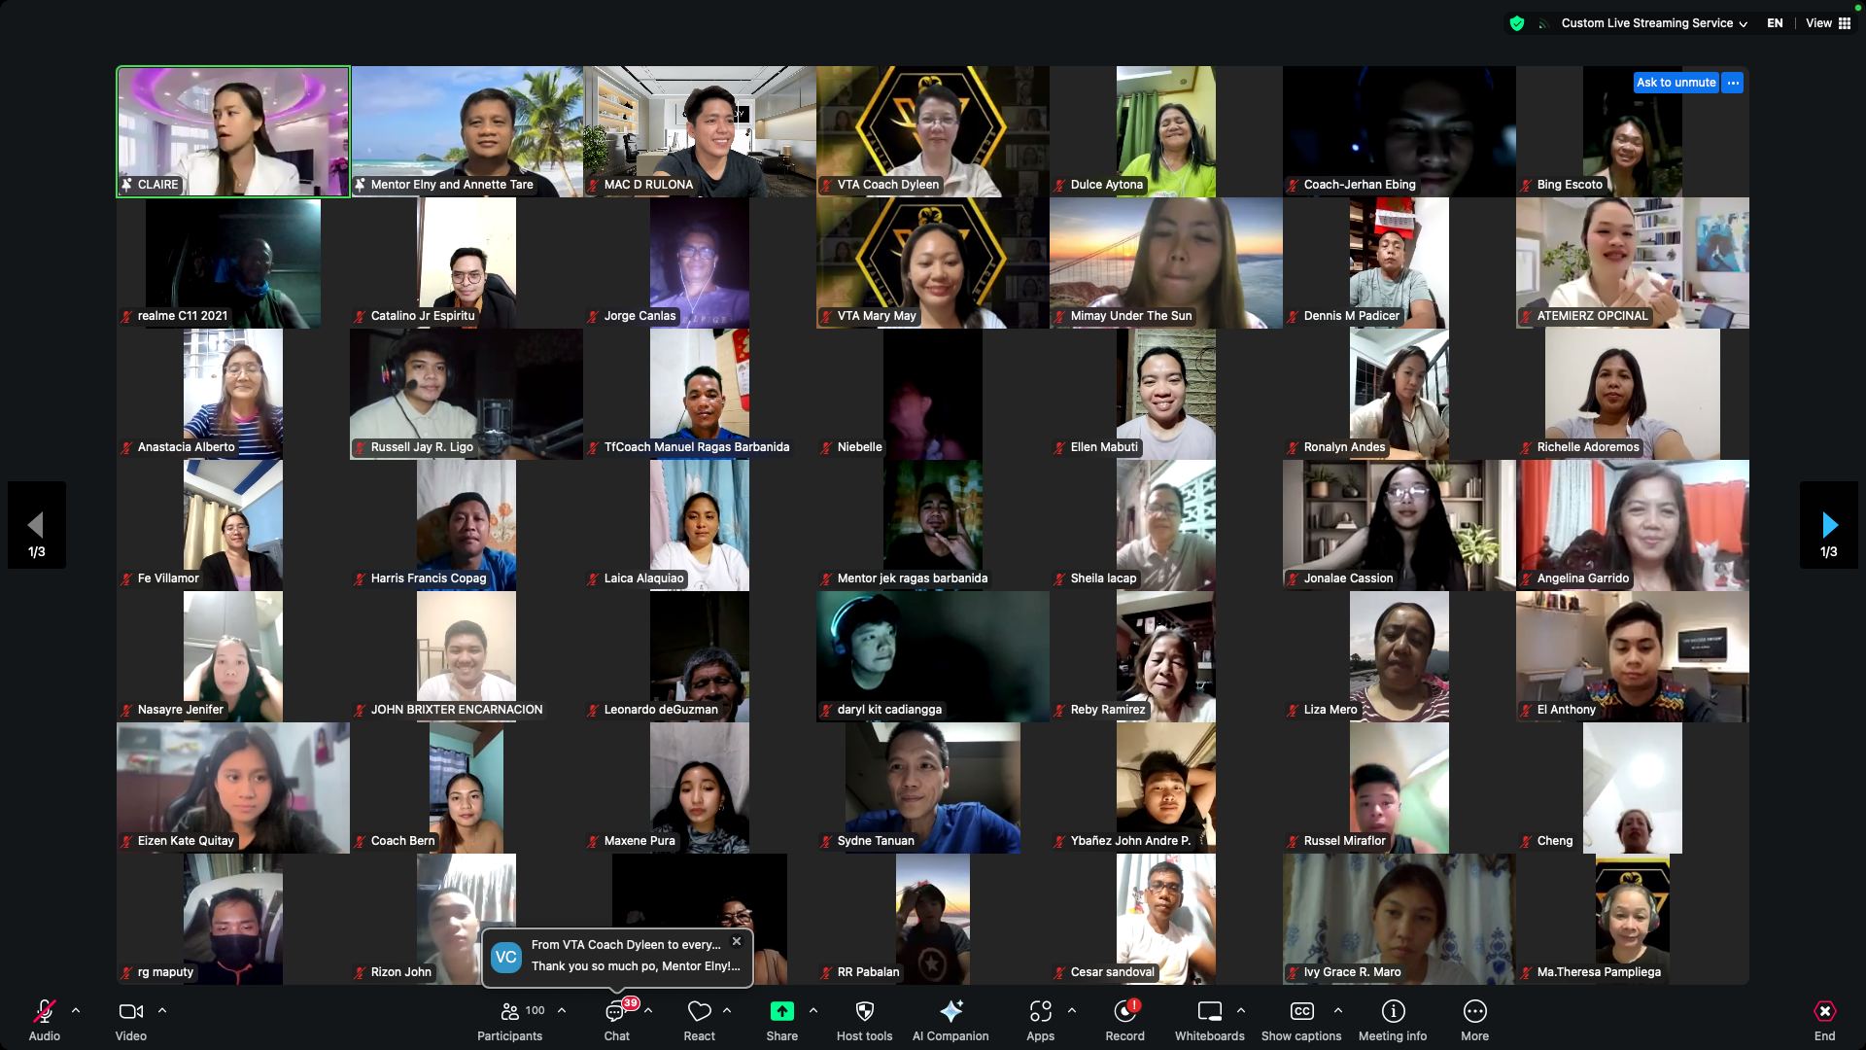1866x1050 pixels.
Task: Select Russell Jay R. Ligo's video tile
Action: point(466,394)
